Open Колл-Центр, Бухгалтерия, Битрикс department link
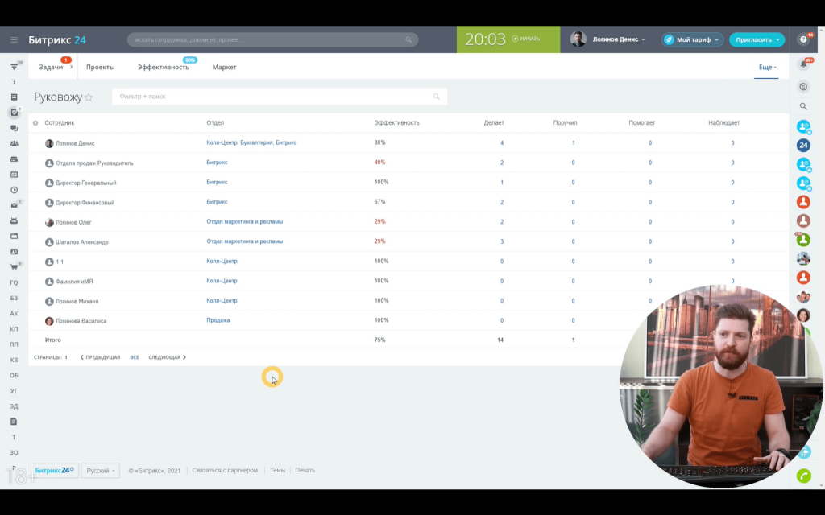Screen dimensions: 825x515 click(251, 143)
